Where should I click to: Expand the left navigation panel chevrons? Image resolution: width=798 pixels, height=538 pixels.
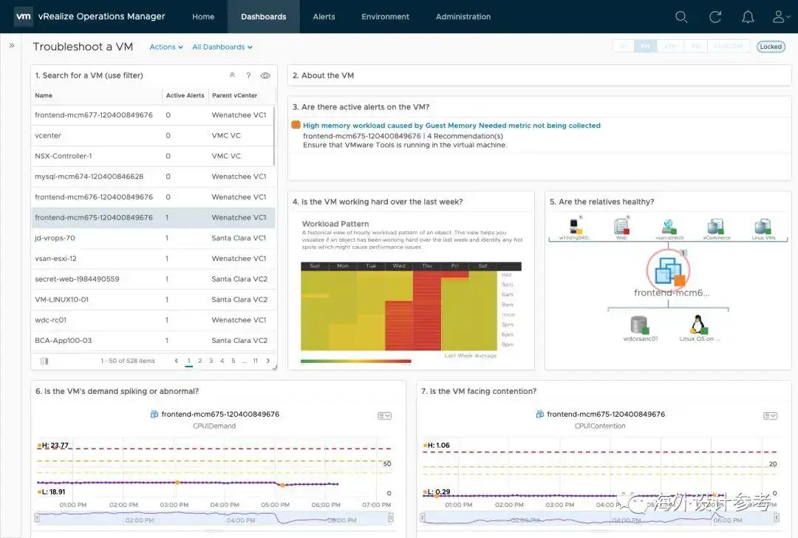click(11, 45)
